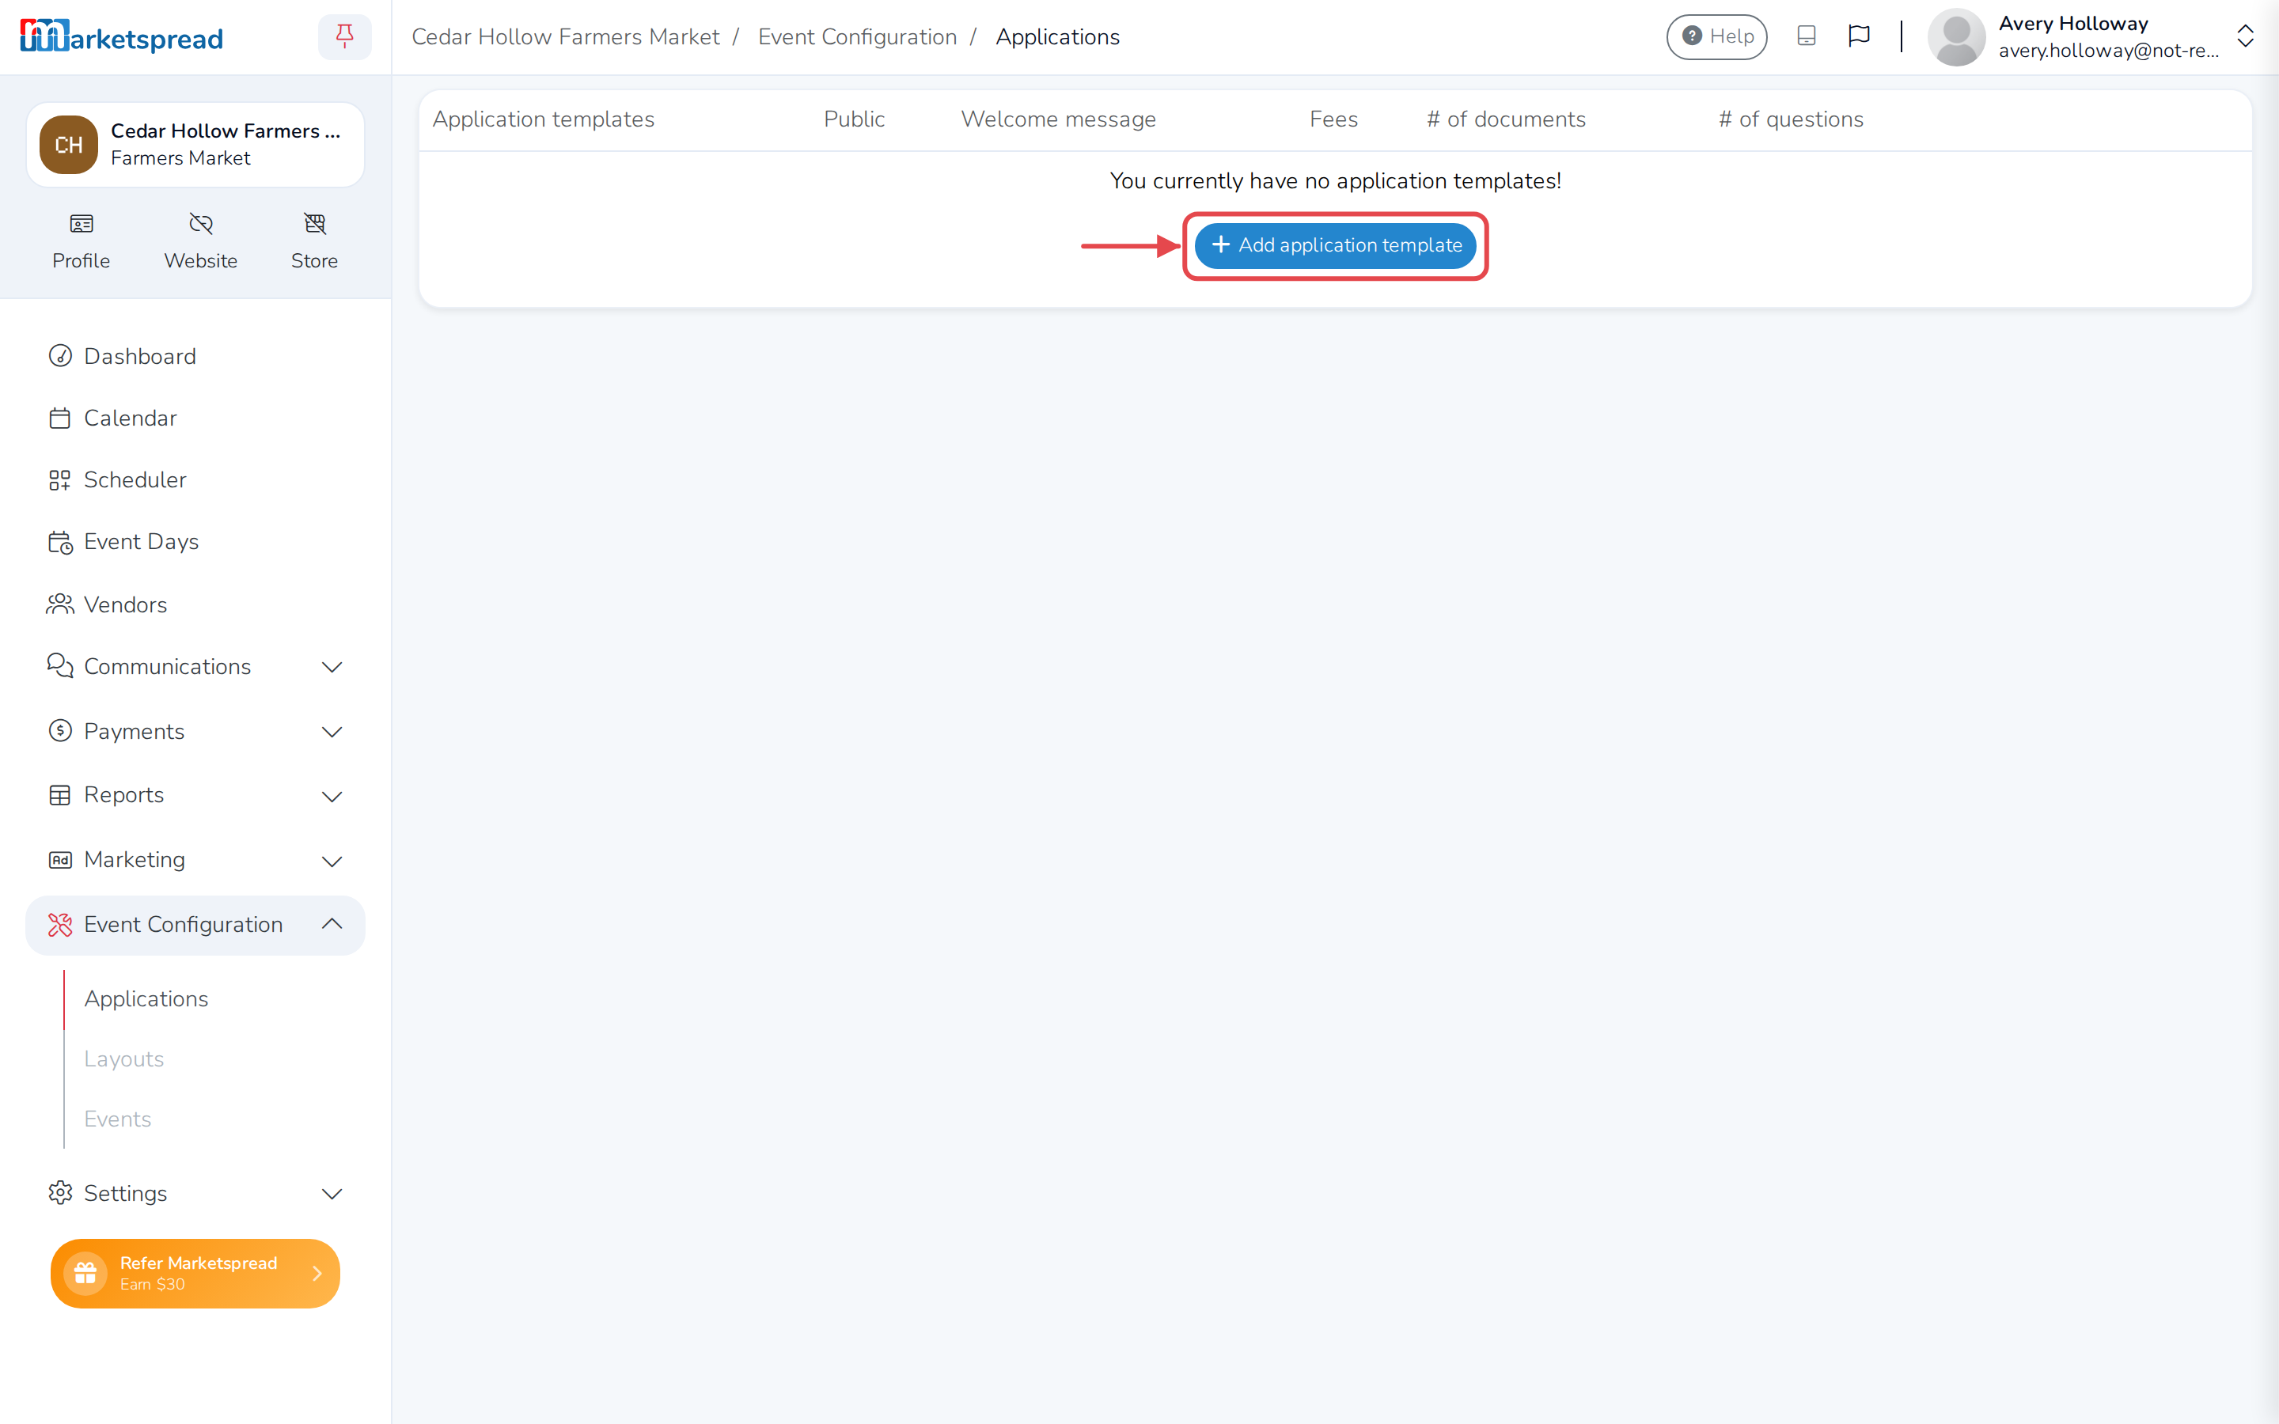Click the Event Configuration tools icon
2279x1424 pixels.
[59, 924]
